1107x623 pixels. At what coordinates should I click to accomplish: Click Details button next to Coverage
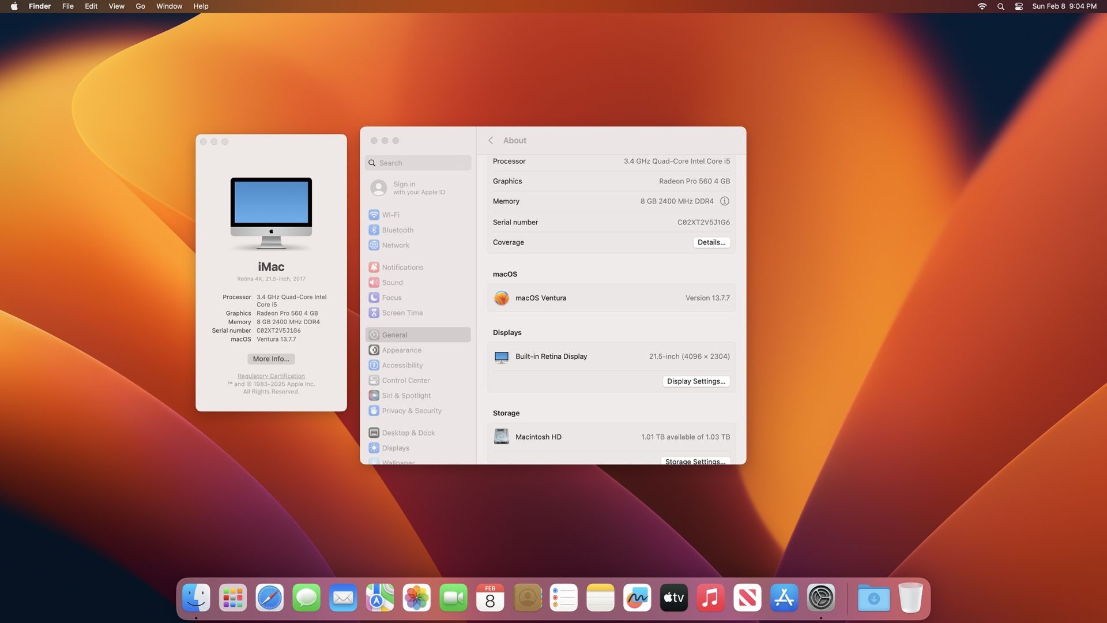[x=711, y=242]
